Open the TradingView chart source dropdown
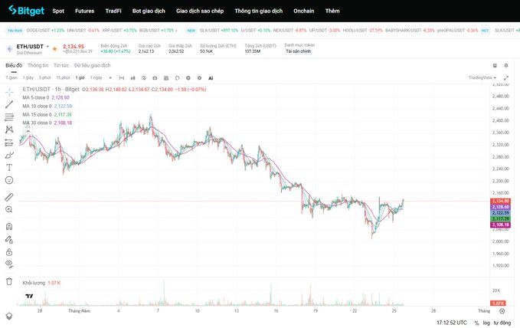The height and width of the screenshot is (328, 520). tap(482, 77)
